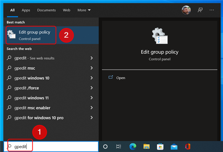
Task: Click Edit group policy title in preview
Action: [160, 52]
